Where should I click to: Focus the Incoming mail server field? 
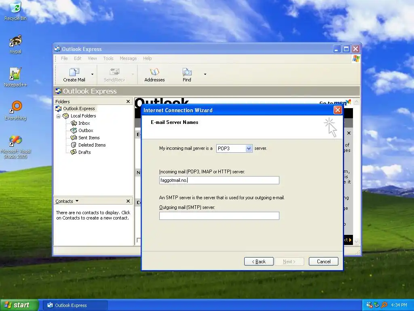point(219,180)
